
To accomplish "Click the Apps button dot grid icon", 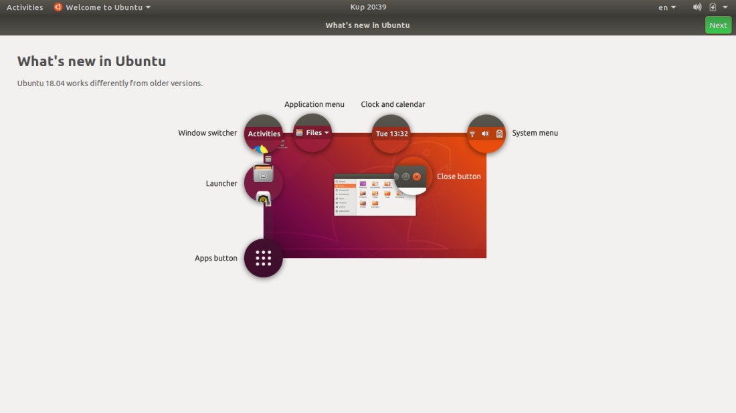I will click(263, 258).
